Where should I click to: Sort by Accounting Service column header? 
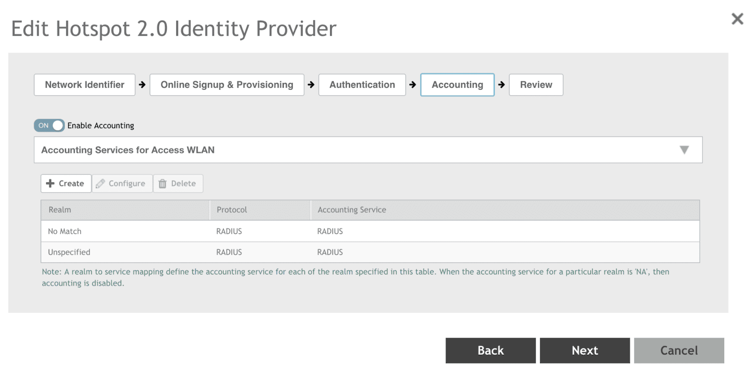(x=505, y=210)
